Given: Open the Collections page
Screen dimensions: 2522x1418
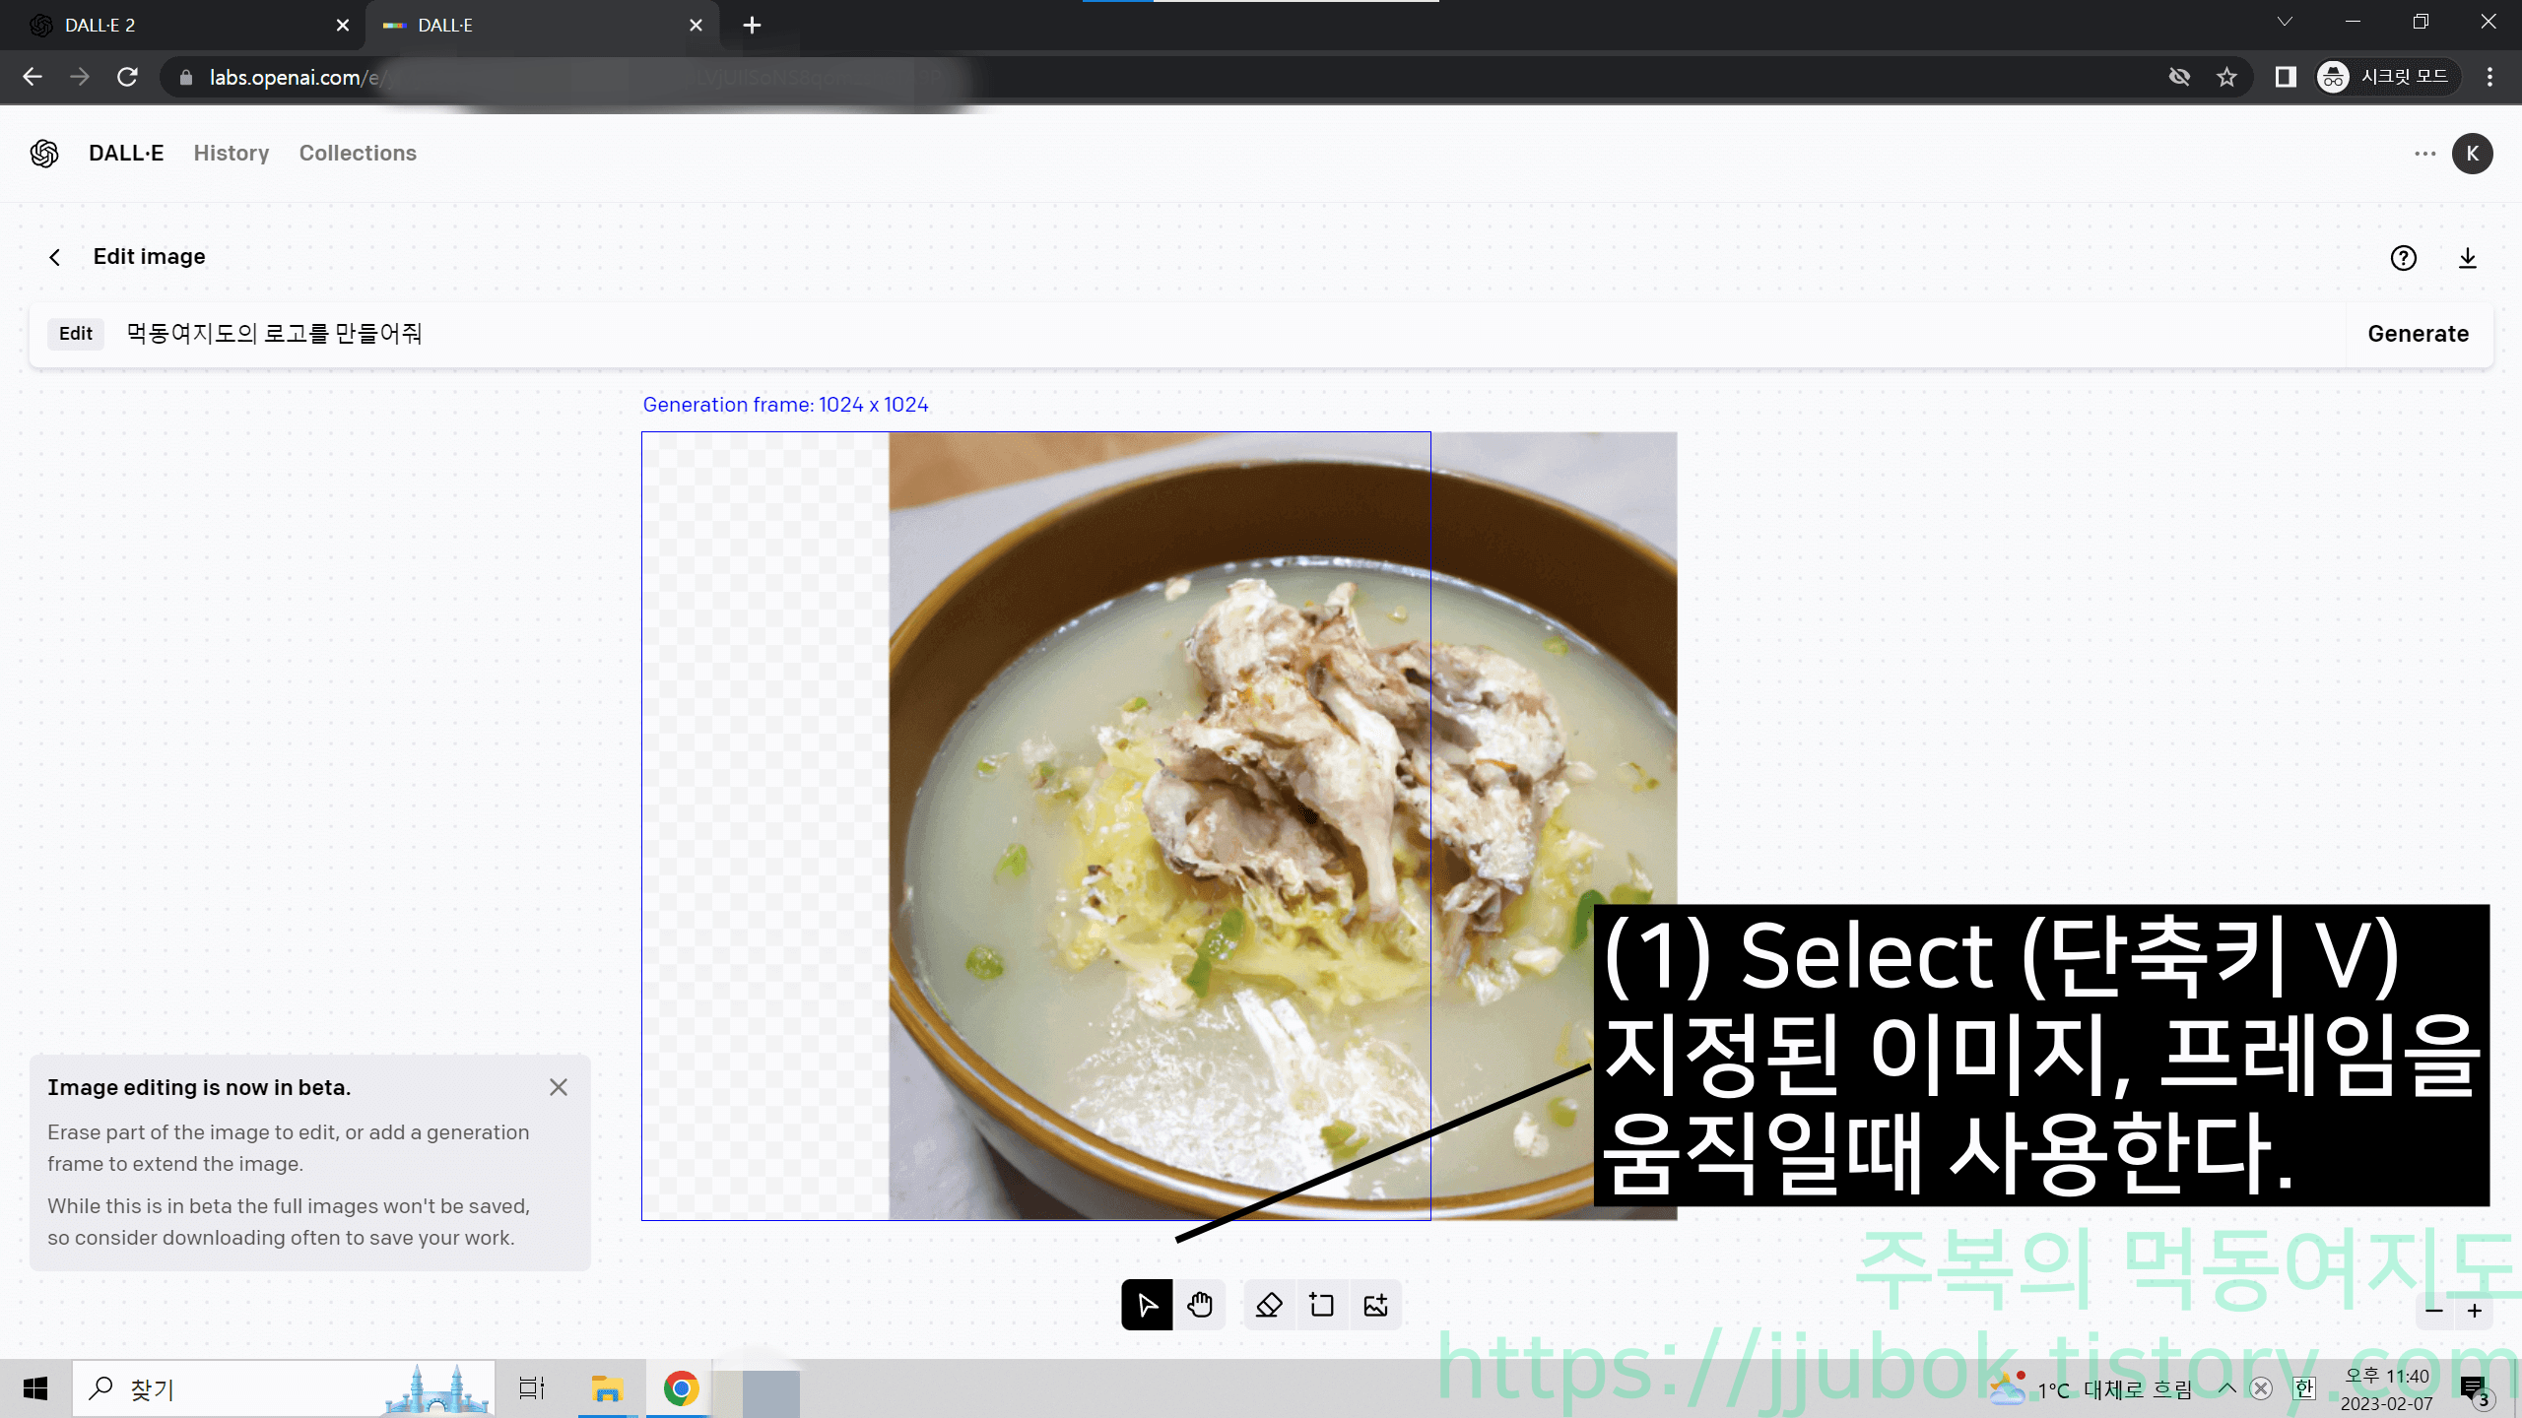Looking at the screenshot, I should click(x=358, y=154).
